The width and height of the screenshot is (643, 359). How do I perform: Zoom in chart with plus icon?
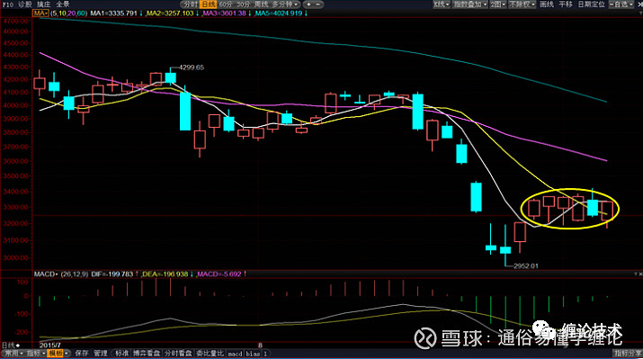pyautogui.click(x=308, y=4)
